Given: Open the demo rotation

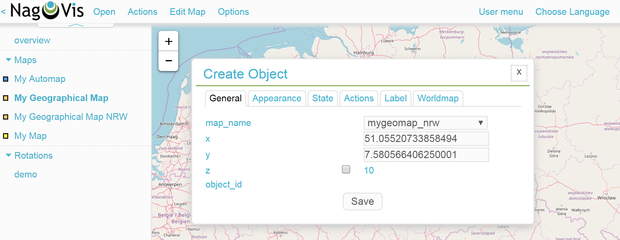Looking at the screenshot, I should click(x=26, y=174).
